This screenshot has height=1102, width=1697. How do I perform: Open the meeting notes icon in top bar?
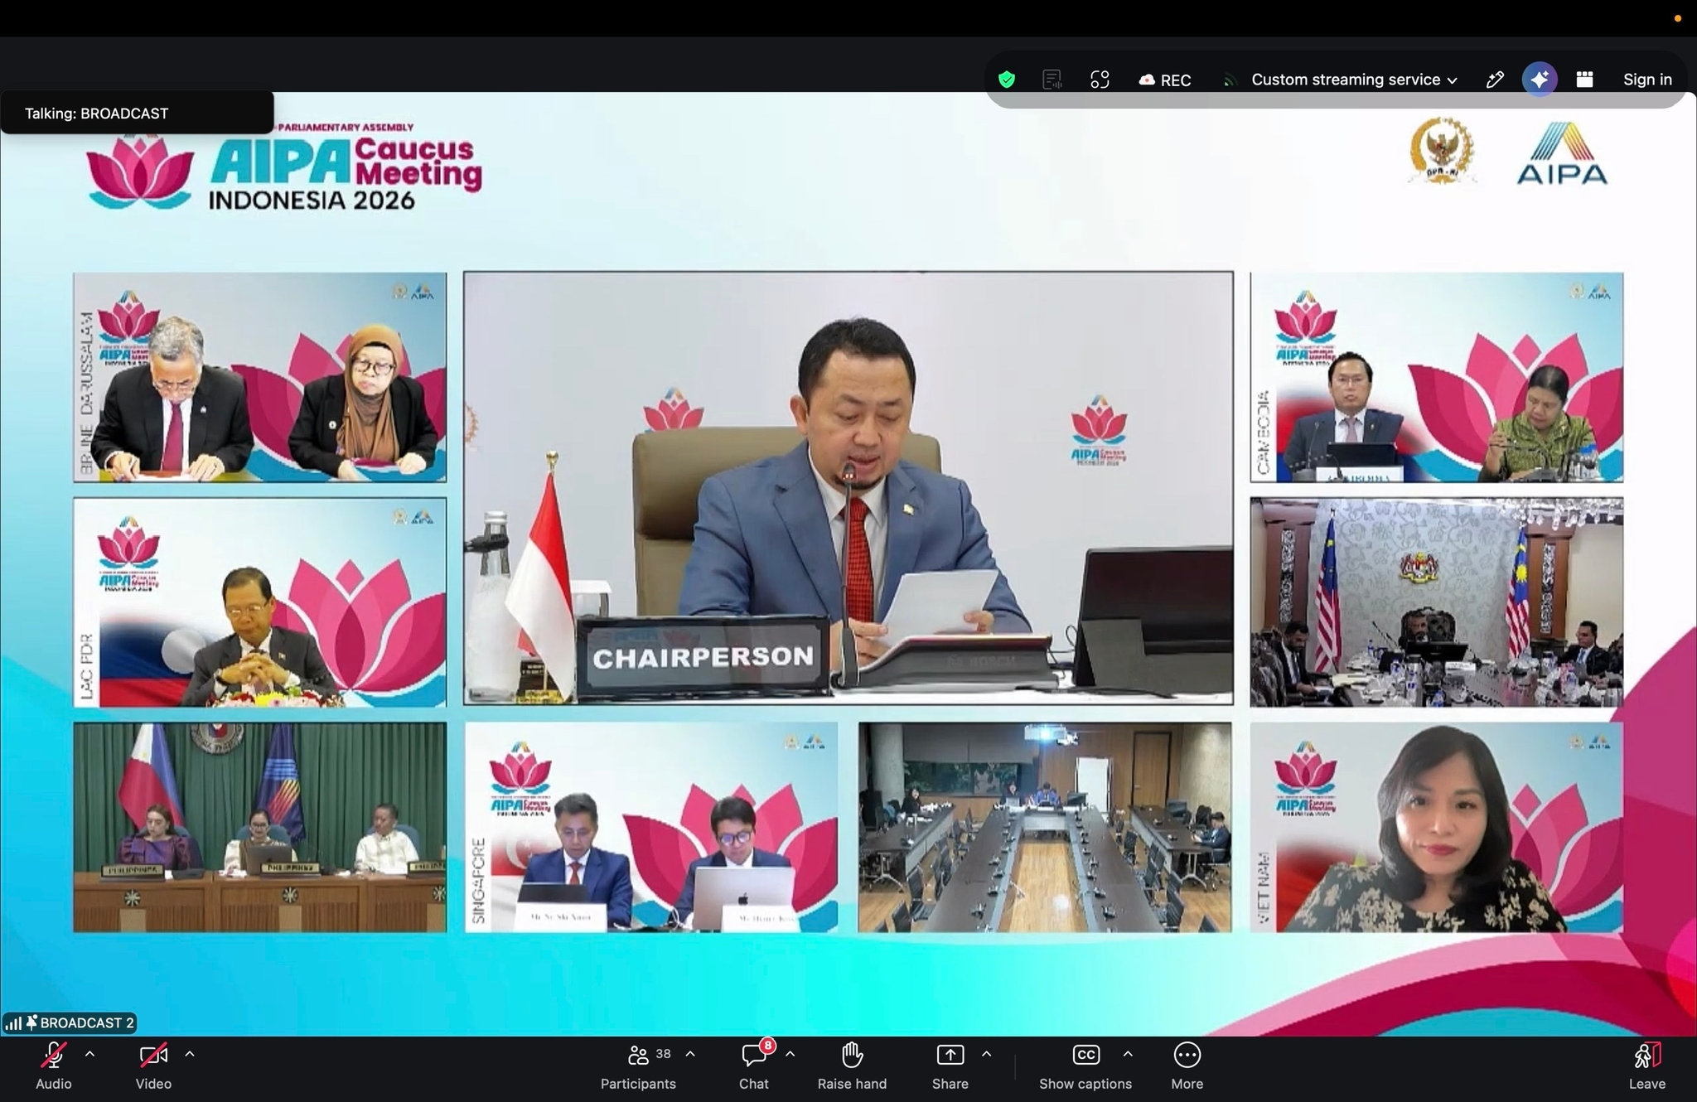point(1052,80)
